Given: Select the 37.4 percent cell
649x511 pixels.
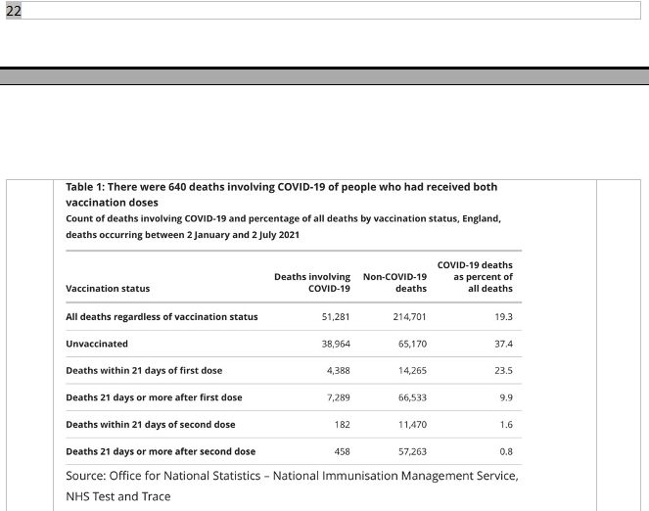Looking at the screenshot, I should [503, 344].
